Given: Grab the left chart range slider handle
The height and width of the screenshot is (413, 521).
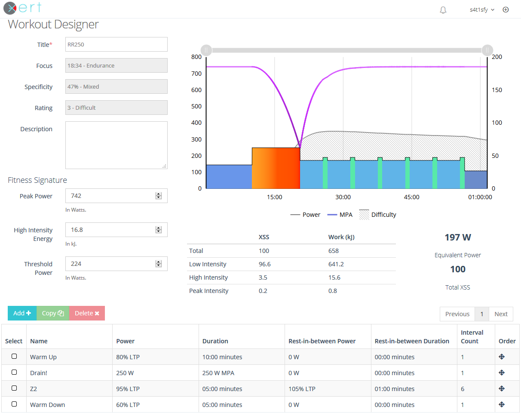Looking at the screenshot, I should [x=206, y=50].
